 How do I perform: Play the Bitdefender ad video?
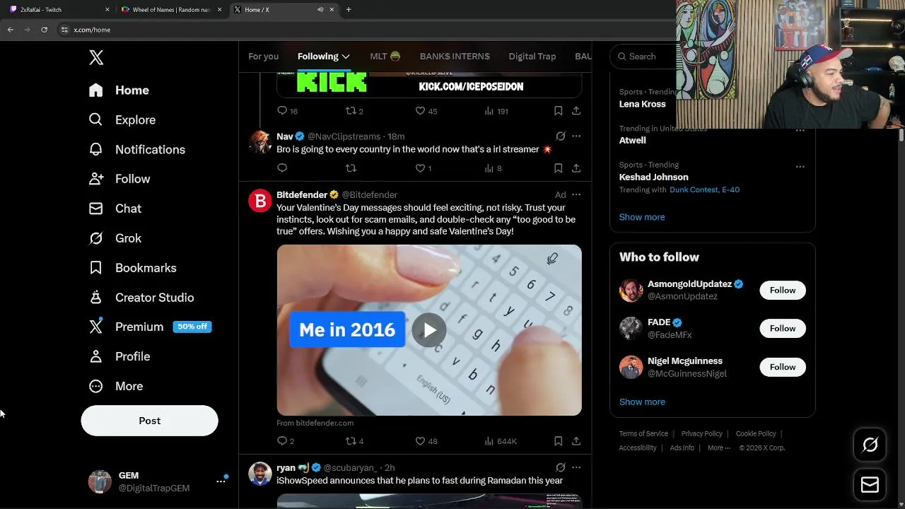point(429,330)
